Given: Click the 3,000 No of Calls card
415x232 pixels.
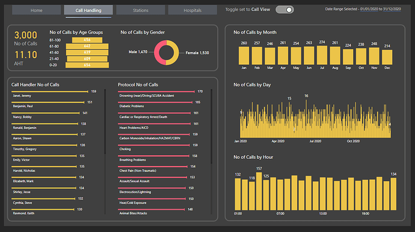Looking at the screenshot, I should pos(26,38).
